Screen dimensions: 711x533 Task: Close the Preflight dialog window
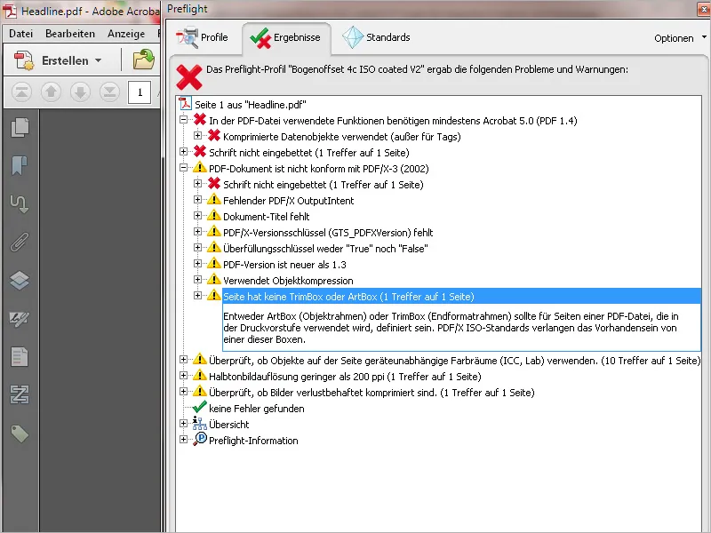click(704, 9)
